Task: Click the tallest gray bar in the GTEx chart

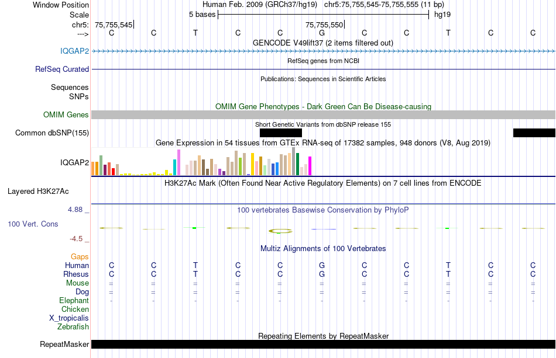Action: point(293,161)
